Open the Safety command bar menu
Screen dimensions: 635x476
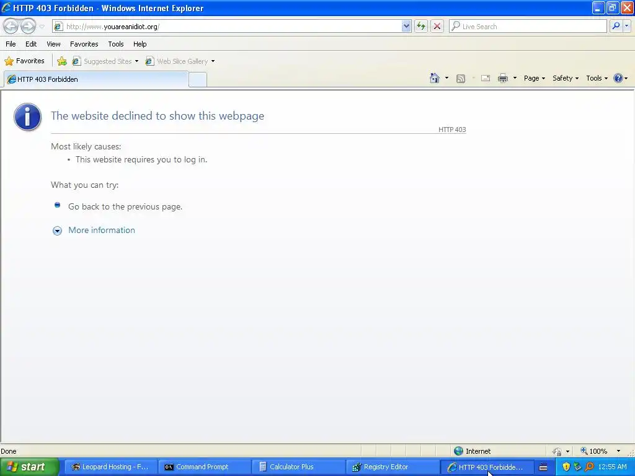(566, 78)
